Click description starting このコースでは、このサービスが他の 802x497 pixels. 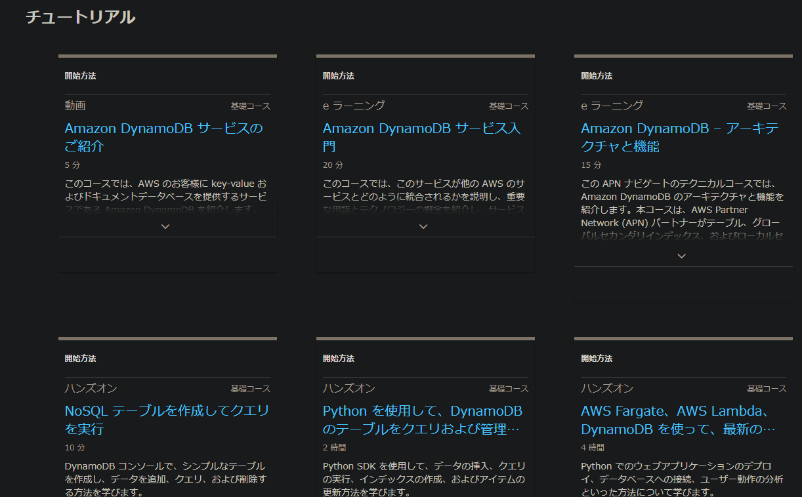click(424, 197)
